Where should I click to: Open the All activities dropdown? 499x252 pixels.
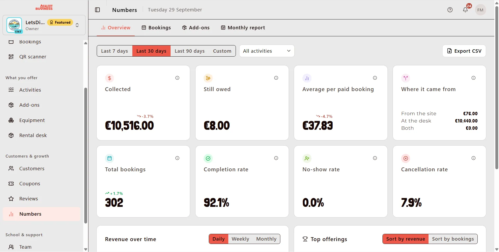(x=267, y=51)
